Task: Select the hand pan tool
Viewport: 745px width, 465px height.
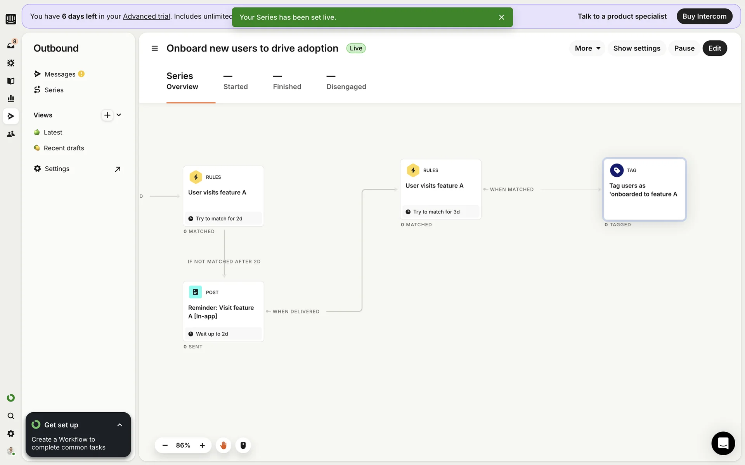Action: click(223, 445)
